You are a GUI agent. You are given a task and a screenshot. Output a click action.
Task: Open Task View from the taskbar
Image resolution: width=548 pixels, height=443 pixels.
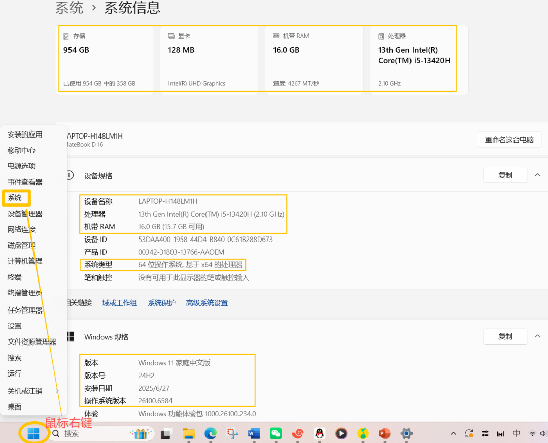point(166,434)
